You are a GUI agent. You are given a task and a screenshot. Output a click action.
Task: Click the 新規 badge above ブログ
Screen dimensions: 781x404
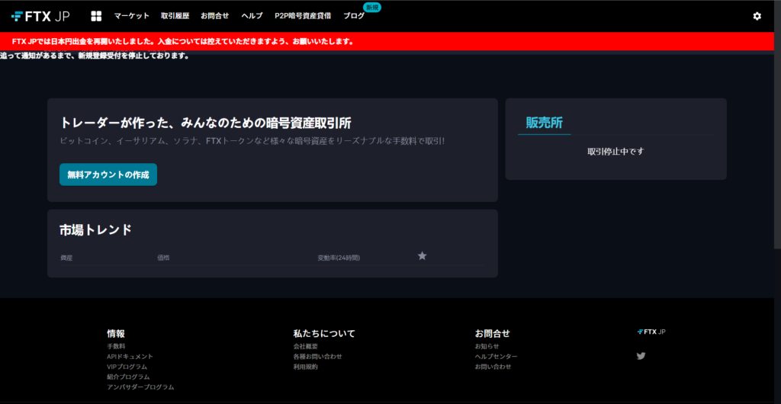click(x=371, y=8)
